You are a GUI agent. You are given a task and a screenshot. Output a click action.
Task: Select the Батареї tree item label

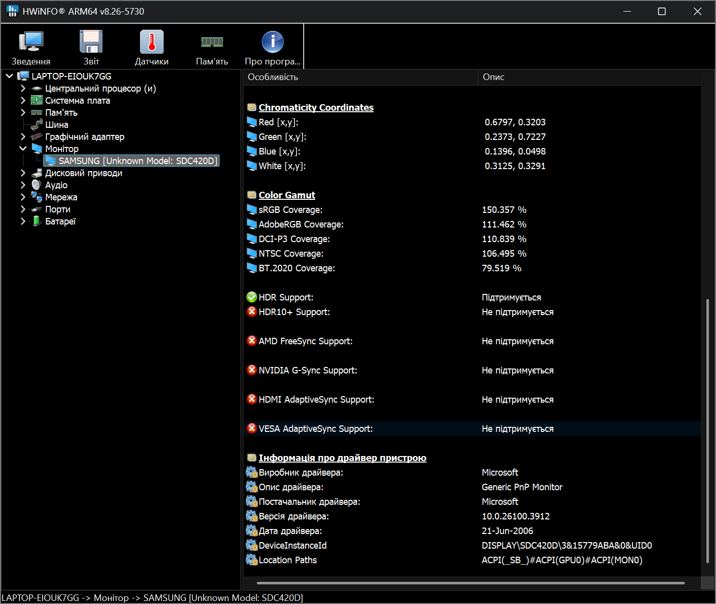click(x=60, y=221)
